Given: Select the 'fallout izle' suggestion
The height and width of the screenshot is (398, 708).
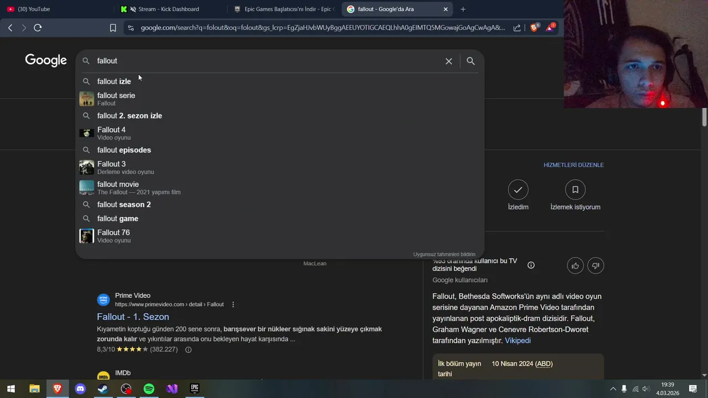Looking at the screenshot, I should 280,81.
